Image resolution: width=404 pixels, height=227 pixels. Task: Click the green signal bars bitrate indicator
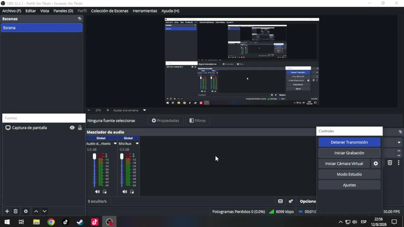[x=271, y=212]
